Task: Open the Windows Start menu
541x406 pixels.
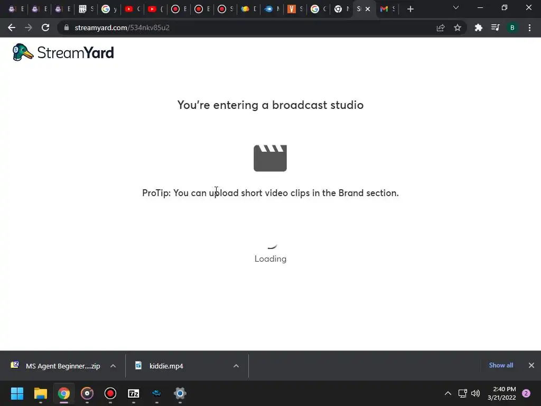Action: pos(17,393)
